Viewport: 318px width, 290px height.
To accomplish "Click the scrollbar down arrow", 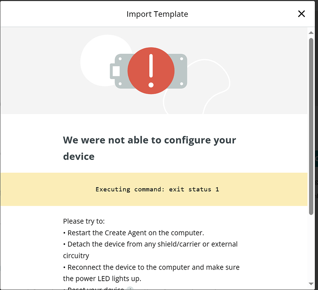I will (x=311, y=284).
